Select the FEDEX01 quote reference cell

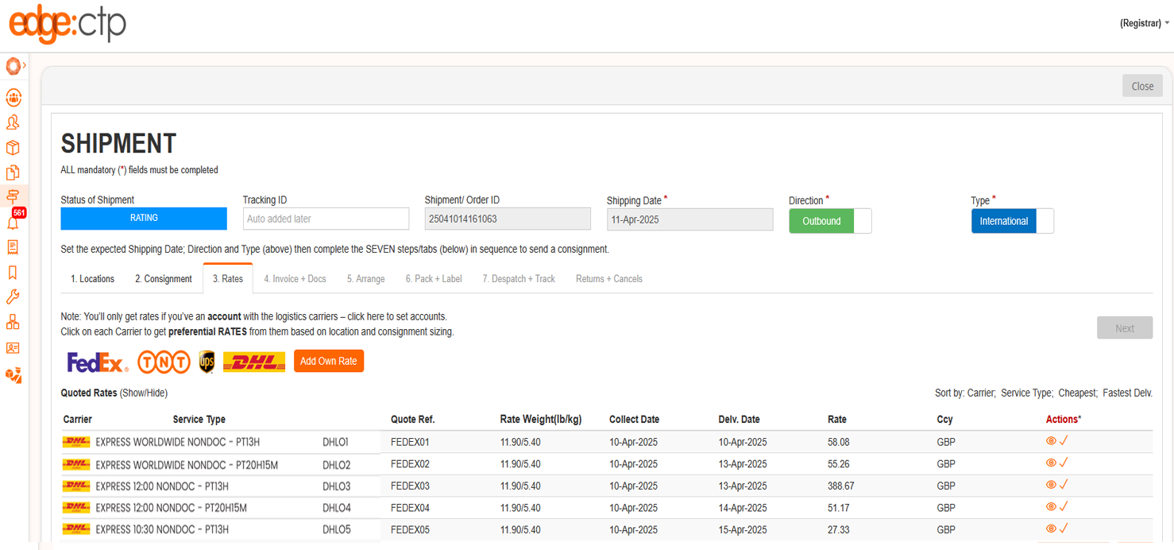(x=410, y=442)
